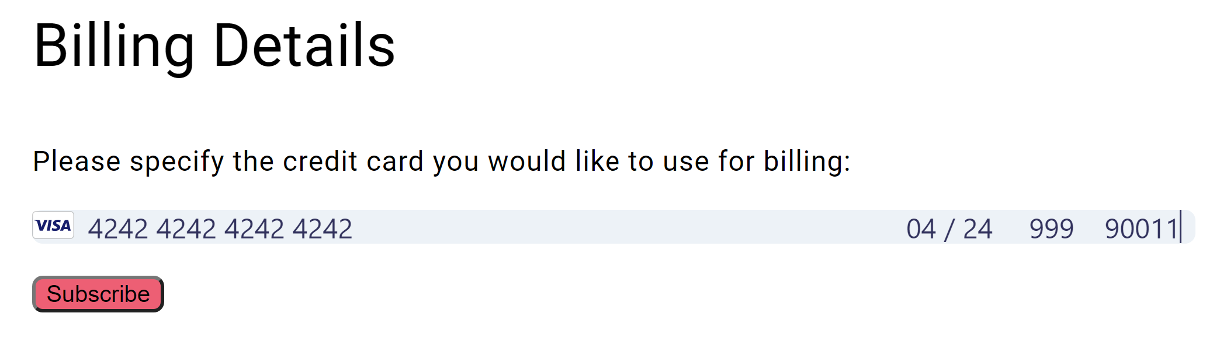
Task: Click the ZIP code field 90011
Action: click(x=1141, y=229)
